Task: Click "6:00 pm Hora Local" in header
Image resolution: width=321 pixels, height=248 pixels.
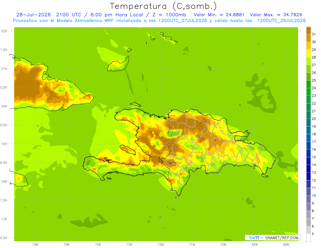Action: (x=117, y=15)
